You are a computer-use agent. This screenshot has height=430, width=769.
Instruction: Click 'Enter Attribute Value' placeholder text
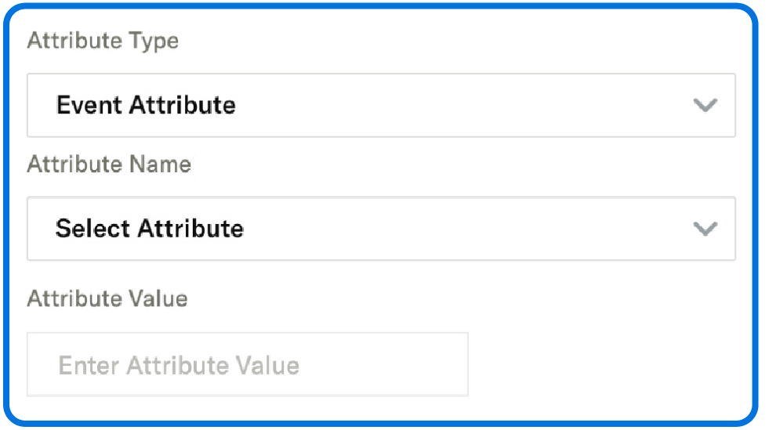coord(179,366)
